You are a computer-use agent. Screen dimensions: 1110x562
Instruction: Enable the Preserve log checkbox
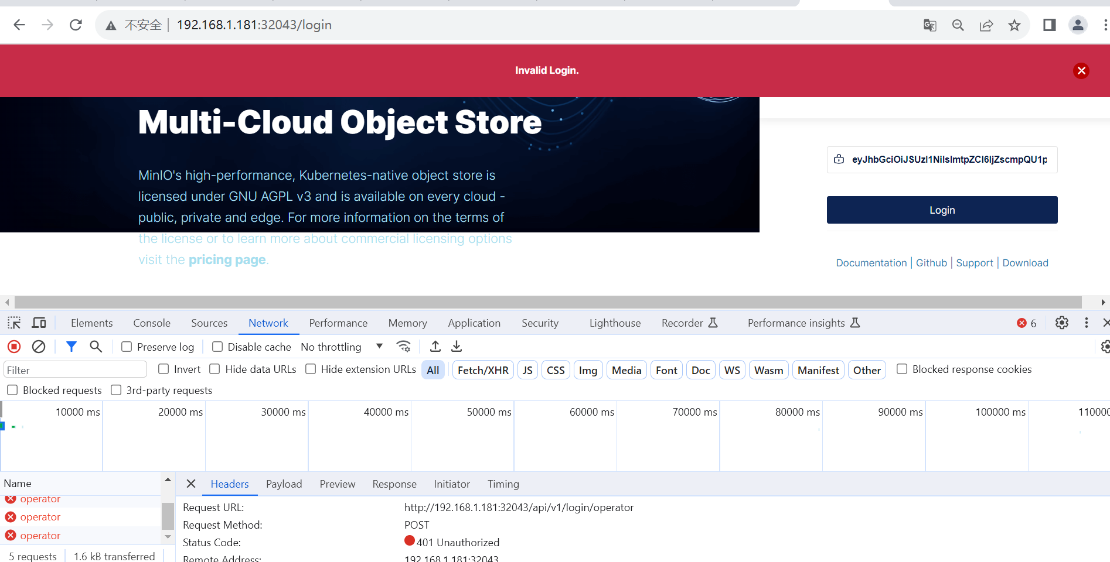coord(126,347)
